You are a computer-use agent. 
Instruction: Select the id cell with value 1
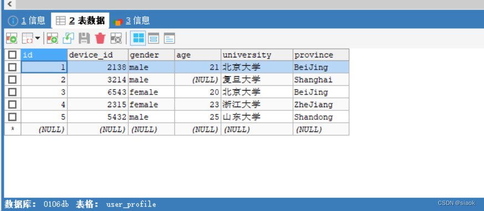click(44, 67)
